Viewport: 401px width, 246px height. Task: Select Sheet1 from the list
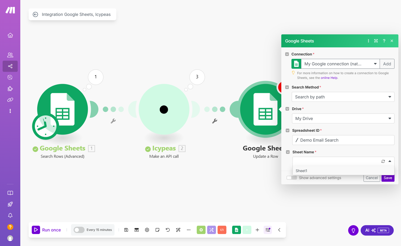pyautogui.click(x=343, y=171)
